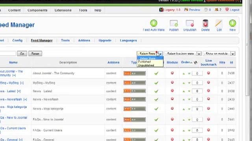
Task: Click the Legacy 1.0 icon
Action: point(161,10)
